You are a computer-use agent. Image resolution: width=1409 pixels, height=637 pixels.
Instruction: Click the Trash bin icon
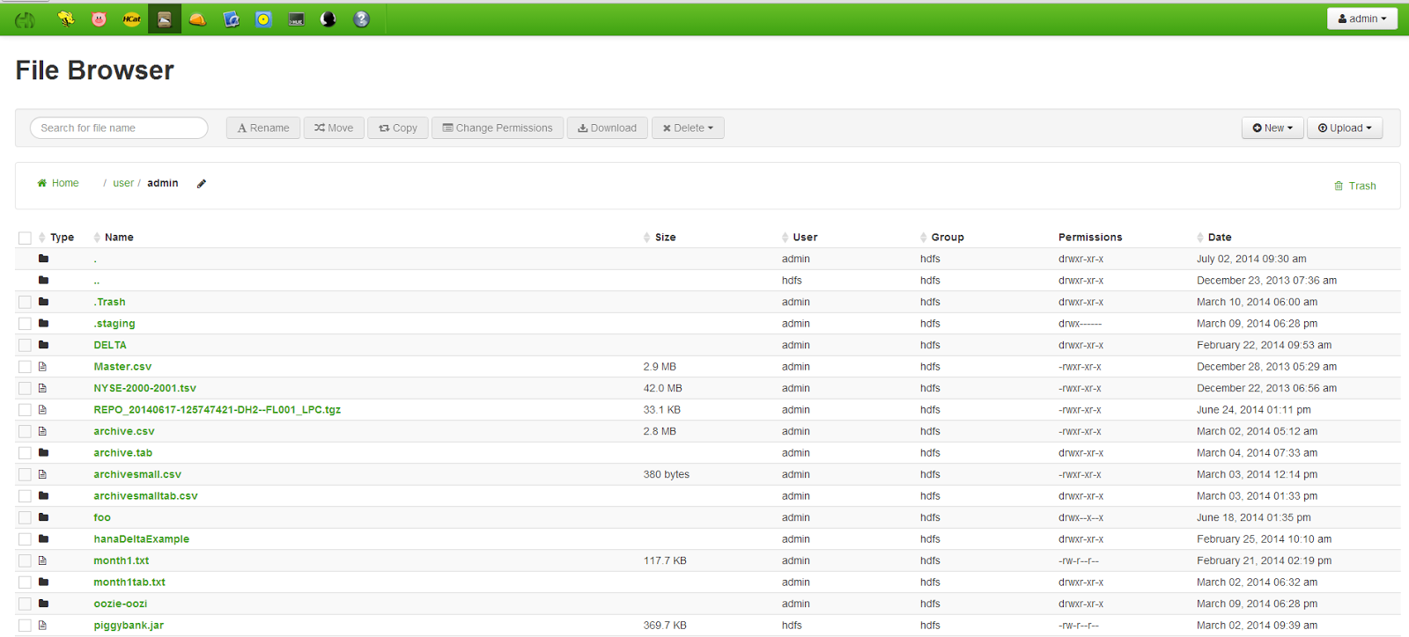(1339, 186)
